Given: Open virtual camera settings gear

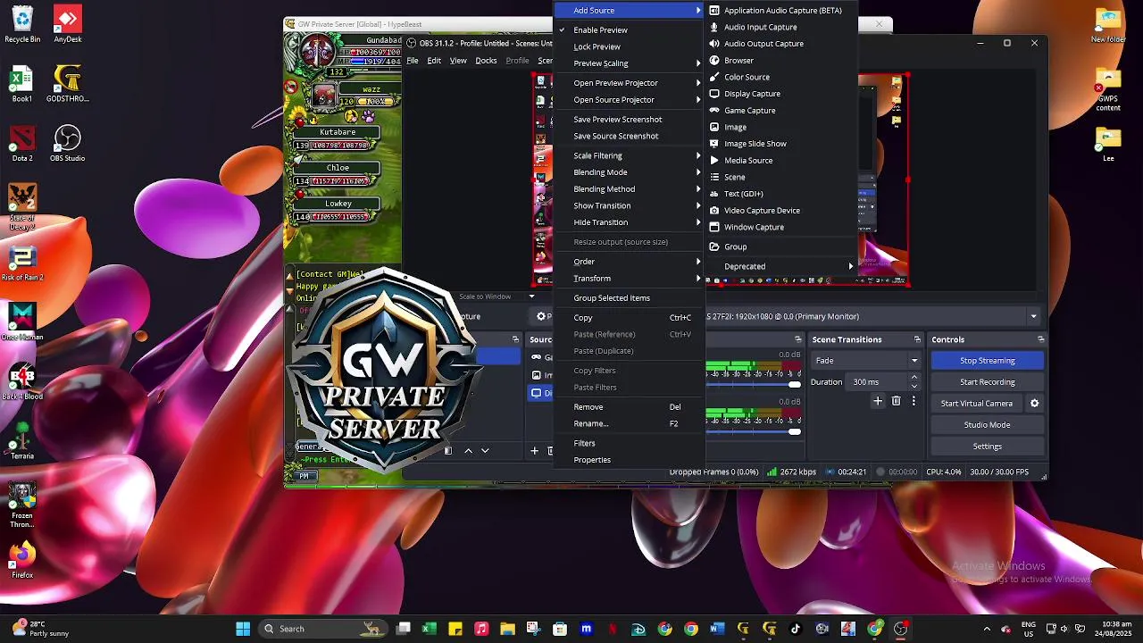Looking at the screenshot, I should click(x=1034, y=404).
